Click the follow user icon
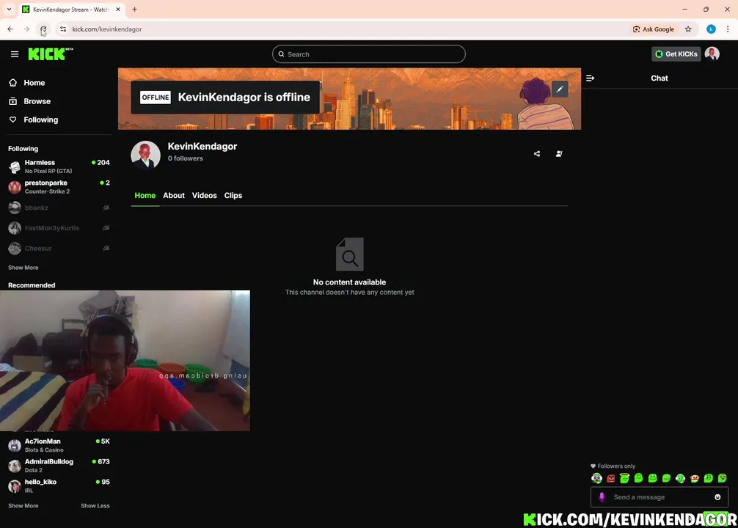This screenshot has width=738, height=528. (x=559, y=154)
